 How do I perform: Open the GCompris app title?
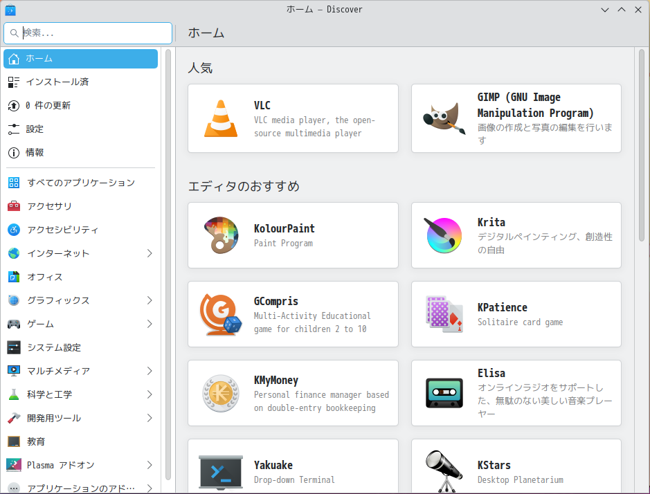tap(276, 301)
